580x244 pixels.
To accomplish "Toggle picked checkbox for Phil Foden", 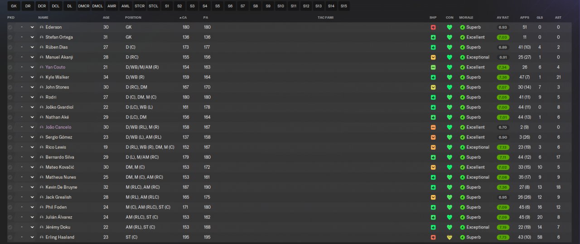I will click(x=10, y=207).
